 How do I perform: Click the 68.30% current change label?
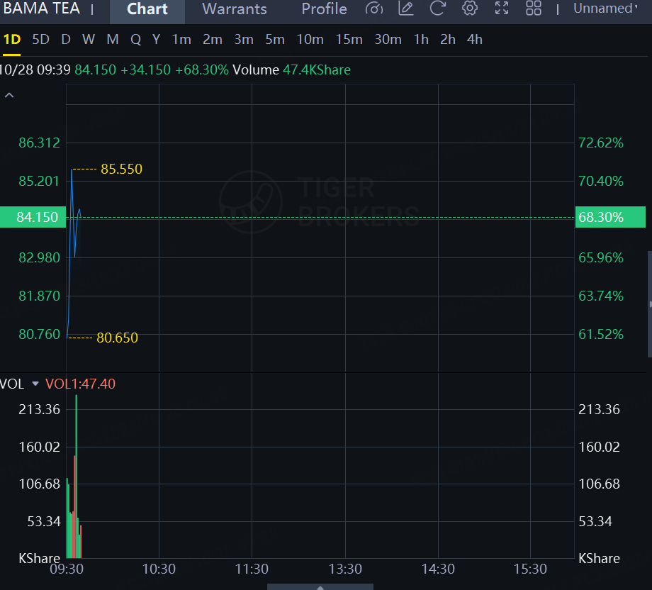coord(610,217)
